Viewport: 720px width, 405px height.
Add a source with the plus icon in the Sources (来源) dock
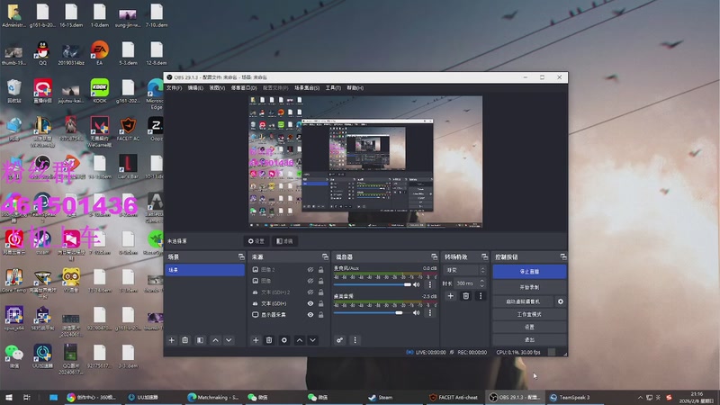[256, 340]
